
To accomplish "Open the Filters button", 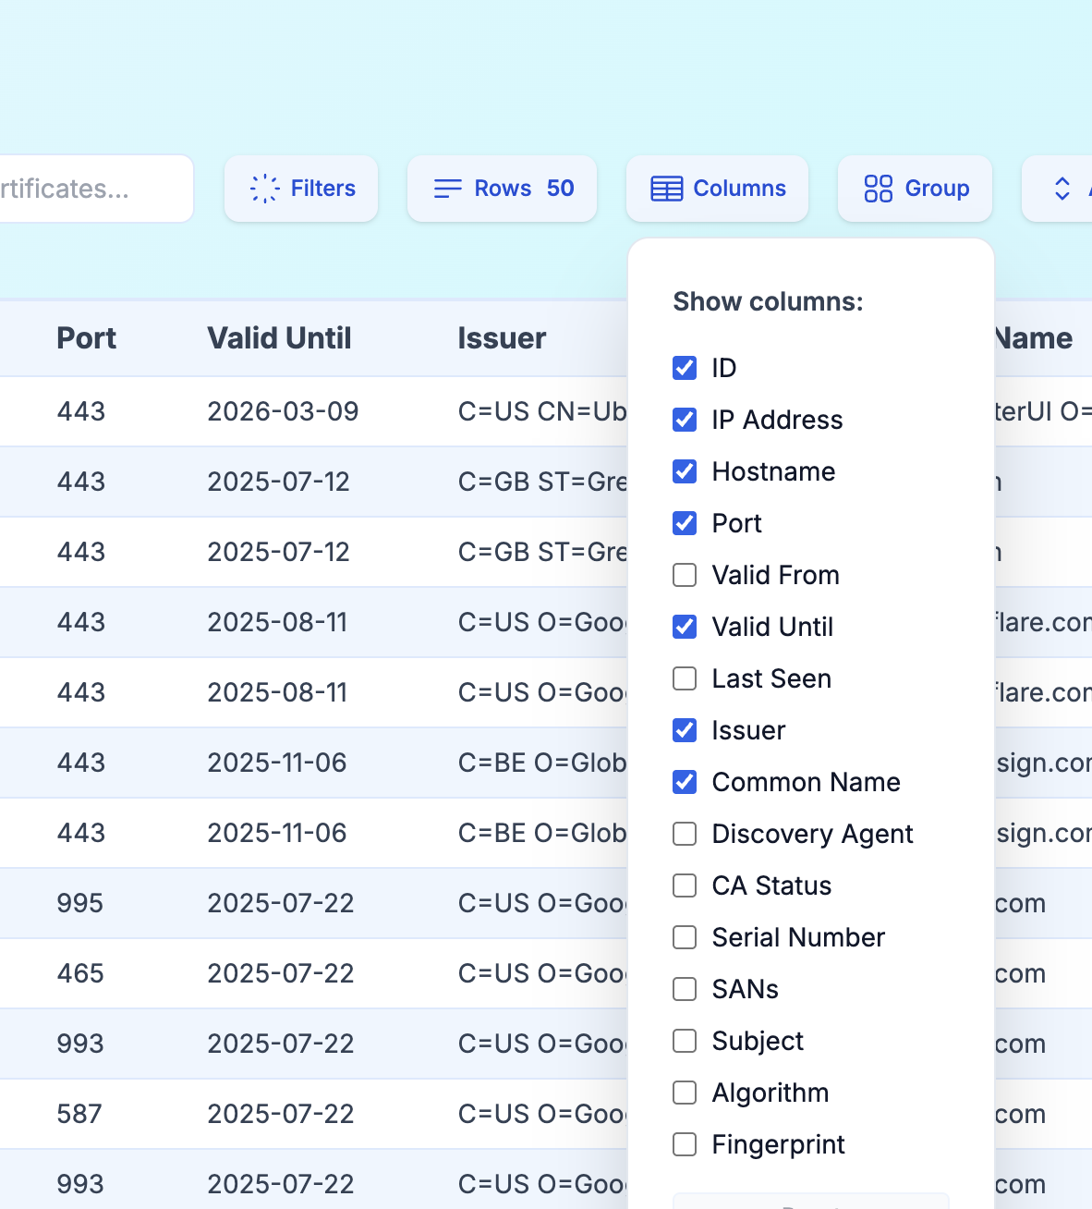I will point(302,189).
